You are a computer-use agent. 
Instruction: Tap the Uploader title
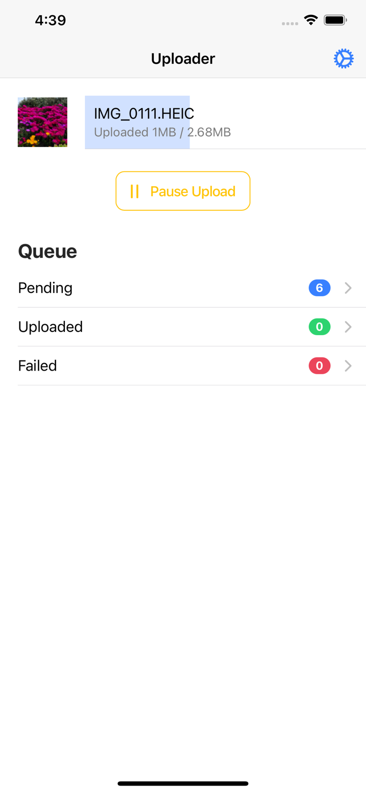click(183, 59)
